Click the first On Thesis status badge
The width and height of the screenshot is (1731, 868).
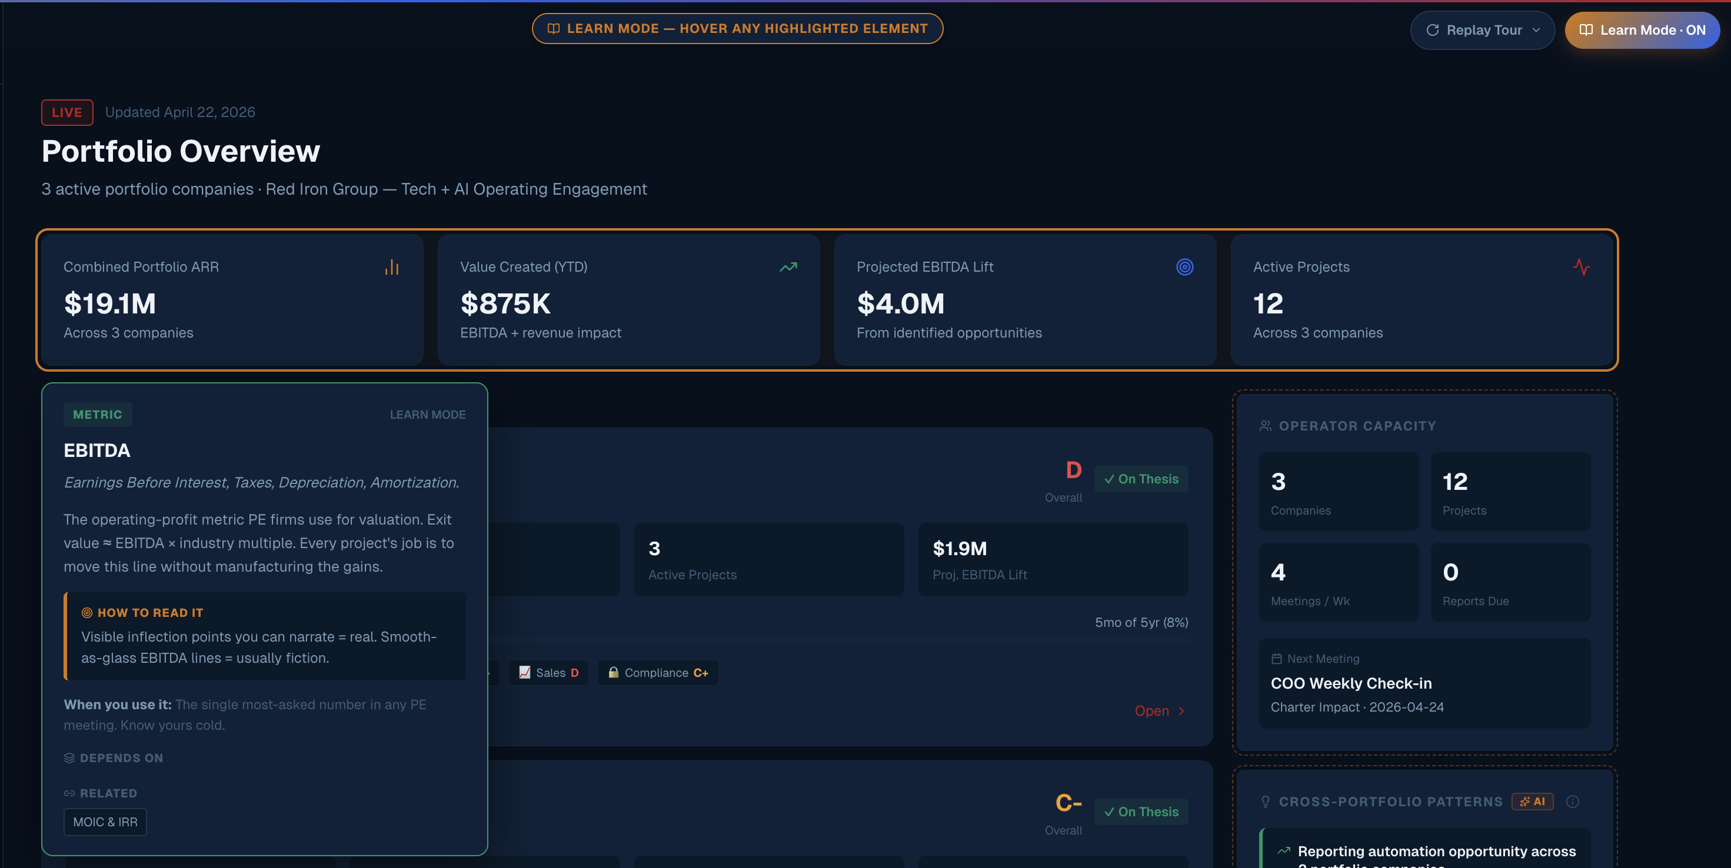pyautogui.click(x=1141, y=479)
